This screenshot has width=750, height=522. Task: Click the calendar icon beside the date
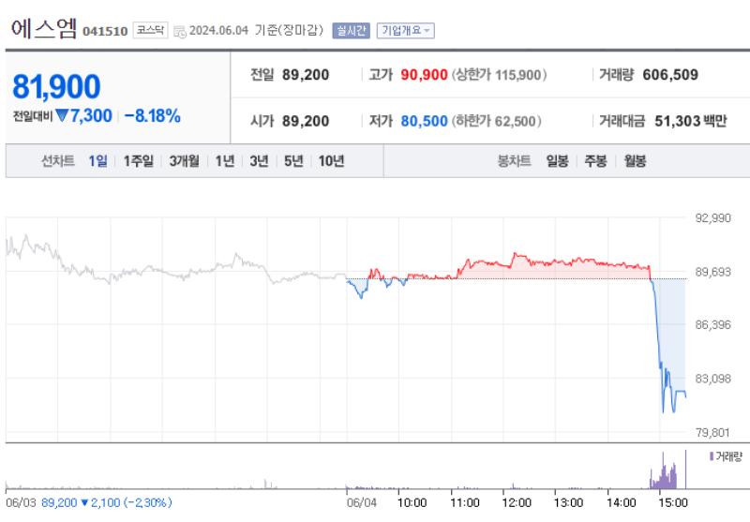[180, 31]
